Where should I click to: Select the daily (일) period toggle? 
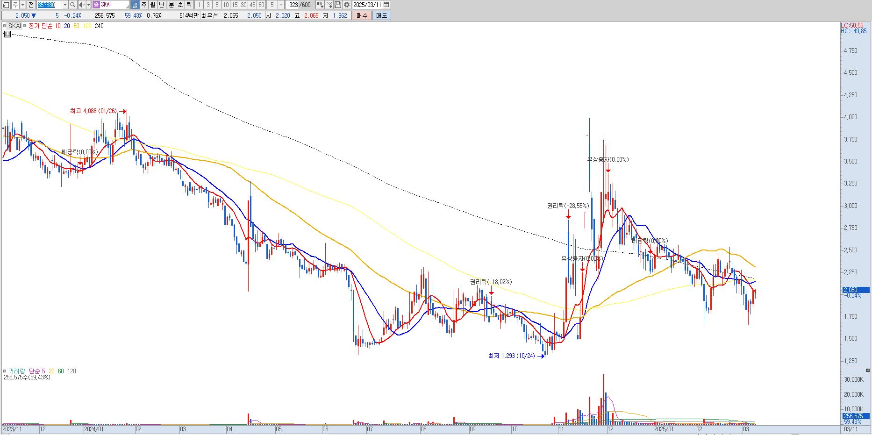click(135, 5)
